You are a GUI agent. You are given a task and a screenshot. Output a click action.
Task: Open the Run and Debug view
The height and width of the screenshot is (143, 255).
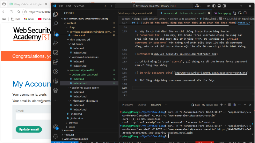(55, 43)
